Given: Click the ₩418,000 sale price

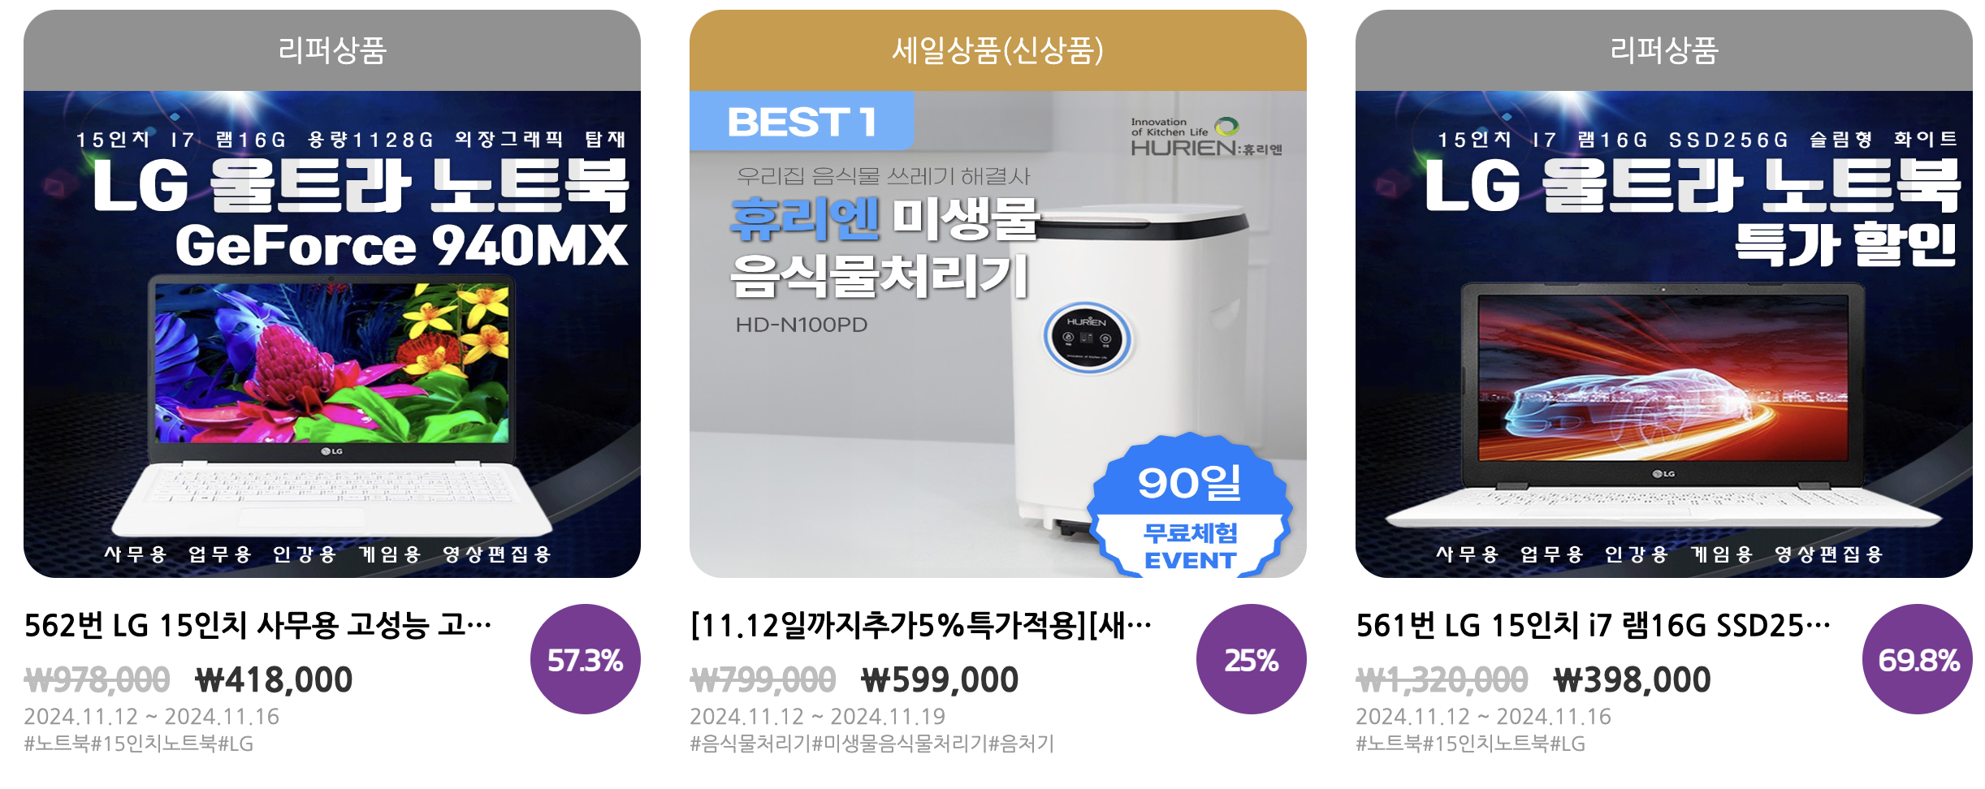Looking at the screenshot, I should (274, 679).
